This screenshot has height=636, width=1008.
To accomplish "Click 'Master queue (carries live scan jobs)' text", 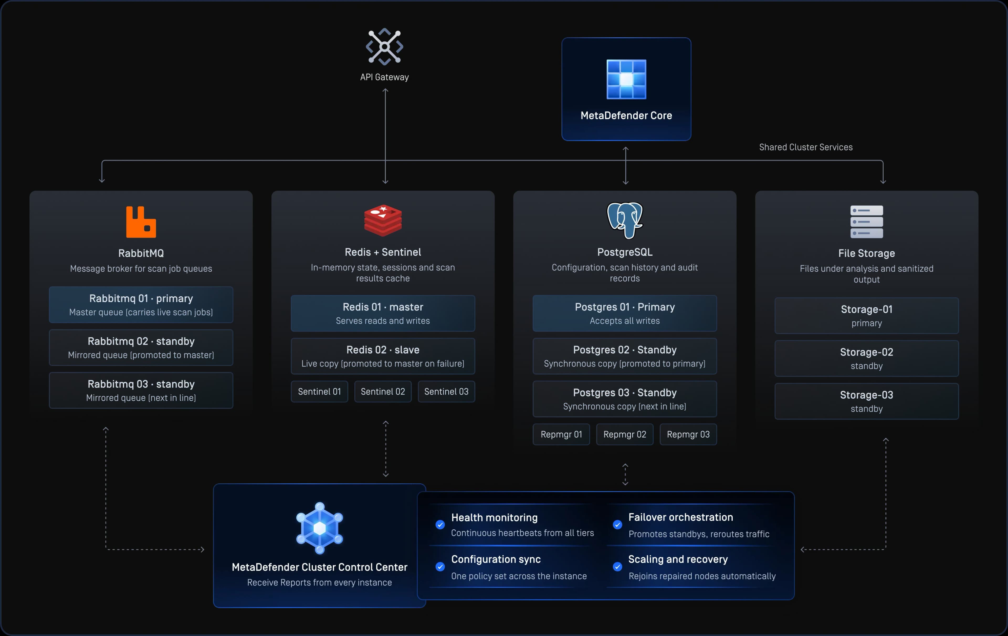I will pyautogui.click(x=141, y=312).
